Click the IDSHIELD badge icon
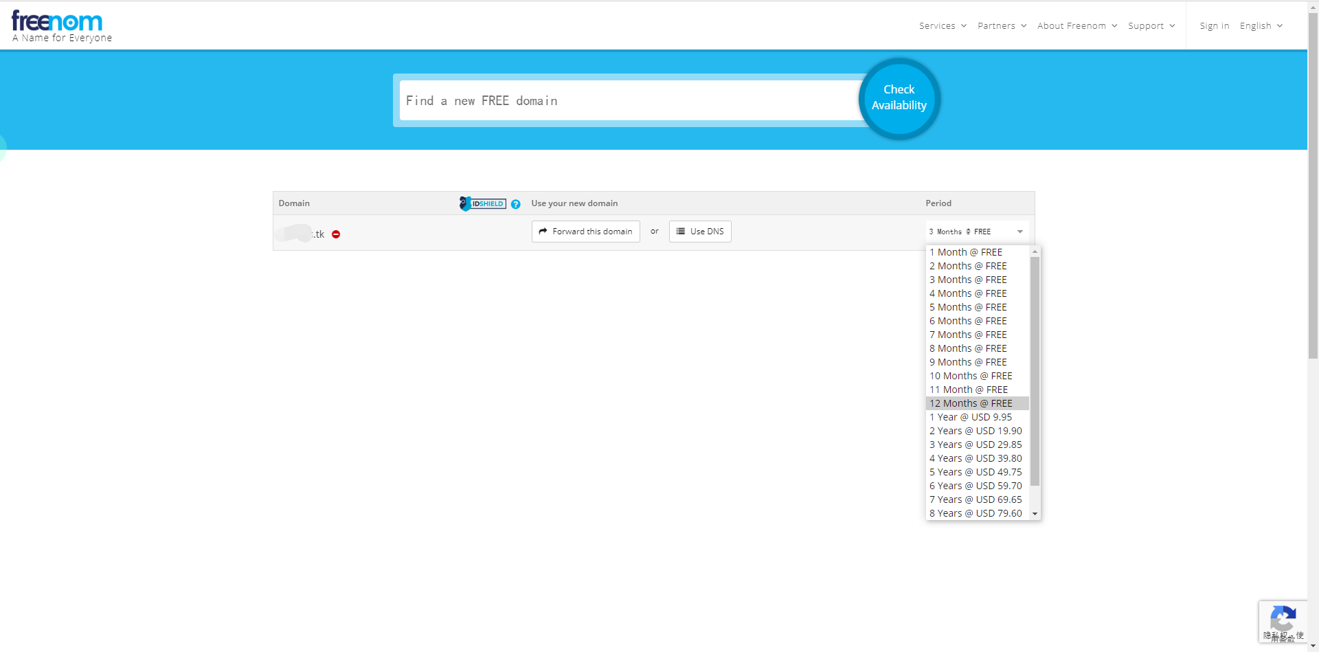 [x=483, y=203]
